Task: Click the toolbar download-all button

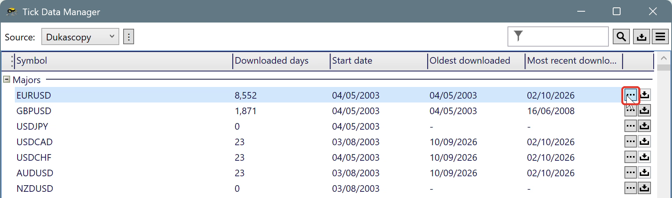Action: click(641, 37)
